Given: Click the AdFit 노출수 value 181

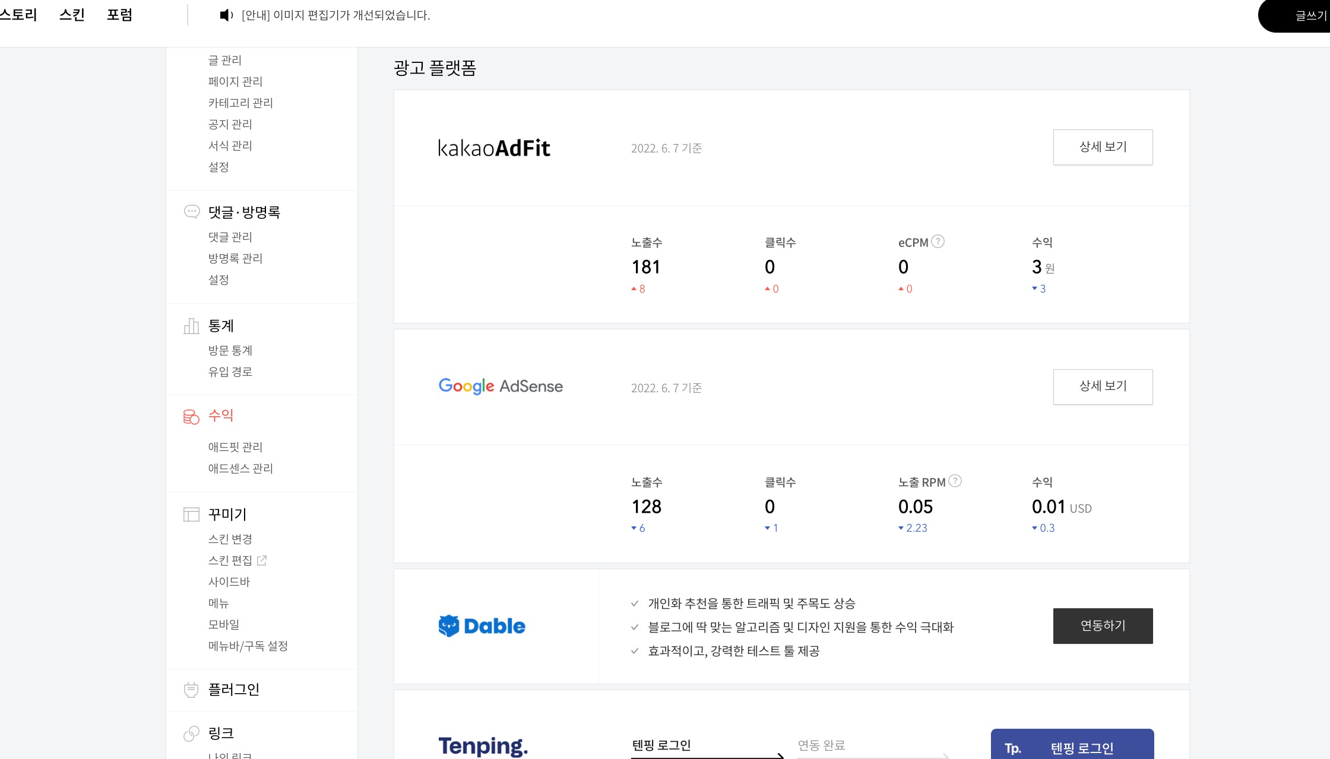Looking at the screenshot, I should click(x=646, y=267).
